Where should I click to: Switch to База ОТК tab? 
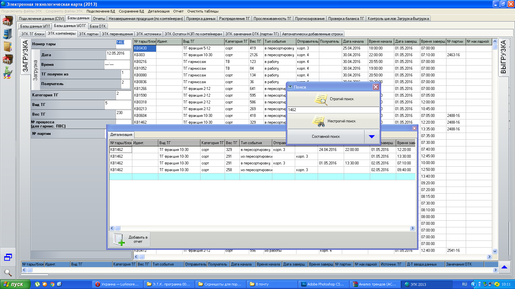click(98, 26)
